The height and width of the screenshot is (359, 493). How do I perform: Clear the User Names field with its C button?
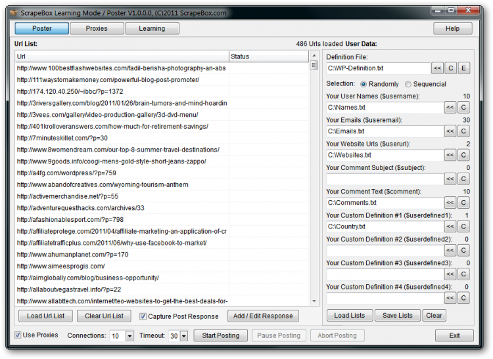463,108
